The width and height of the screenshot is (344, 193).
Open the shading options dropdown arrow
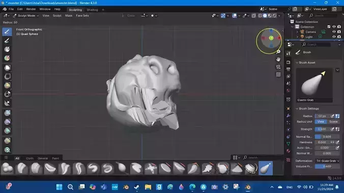coord(279,16)
